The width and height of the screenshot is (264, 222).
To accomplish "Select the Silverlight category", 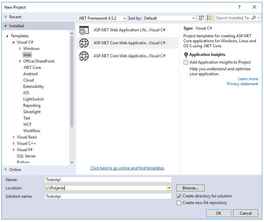I will (32, 112).
